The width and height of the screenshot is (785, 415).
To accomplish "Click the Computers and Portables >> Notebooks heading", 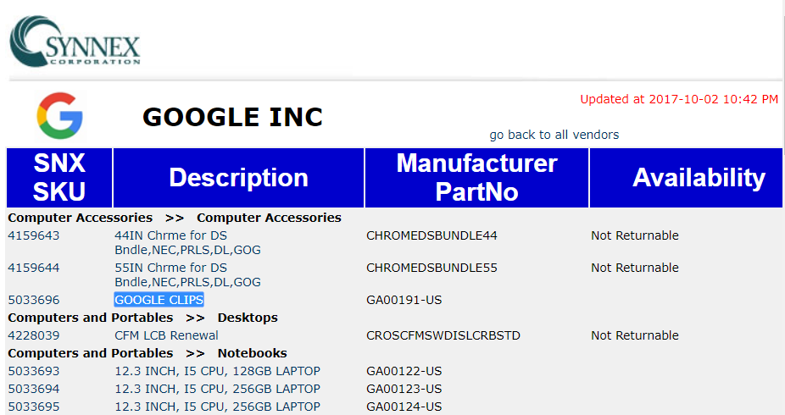I will [x=148, y=353].
